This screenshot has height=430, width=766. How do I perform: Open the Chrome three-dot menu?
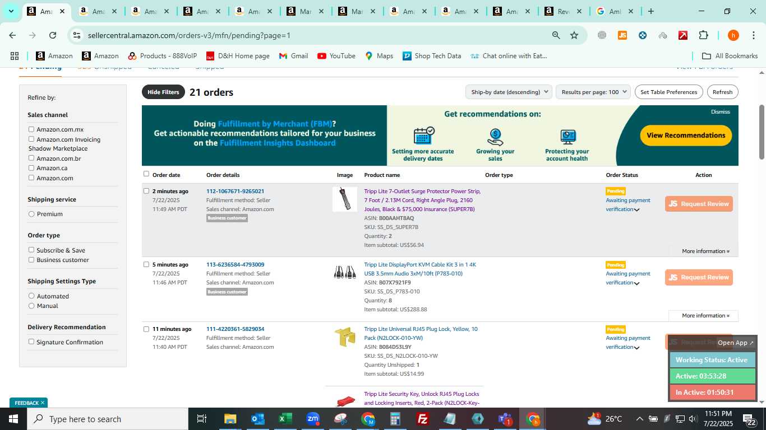coord(753,35)
